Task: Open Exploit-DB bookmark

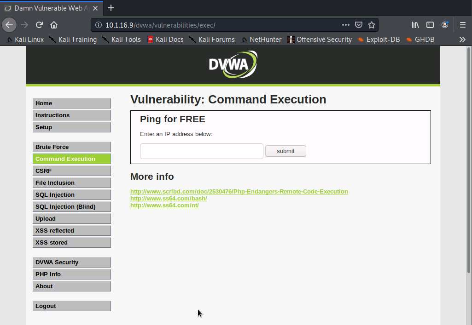Action: pyautogui.click(x=379, y=40)
